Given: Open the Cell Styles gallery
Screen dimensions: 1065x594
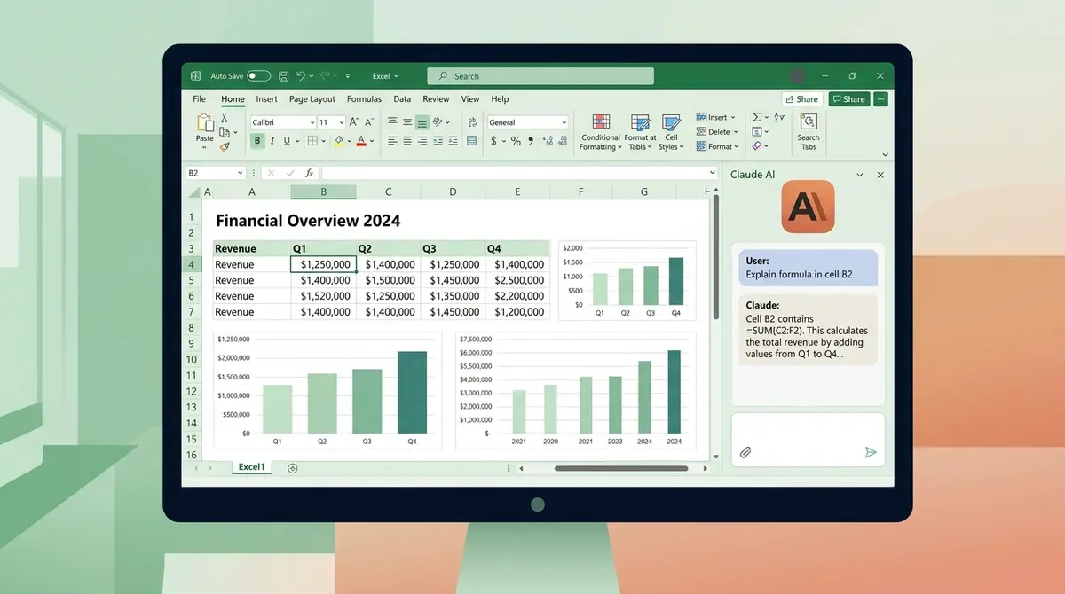Looking at the screenshot, I should pos(671,132).
